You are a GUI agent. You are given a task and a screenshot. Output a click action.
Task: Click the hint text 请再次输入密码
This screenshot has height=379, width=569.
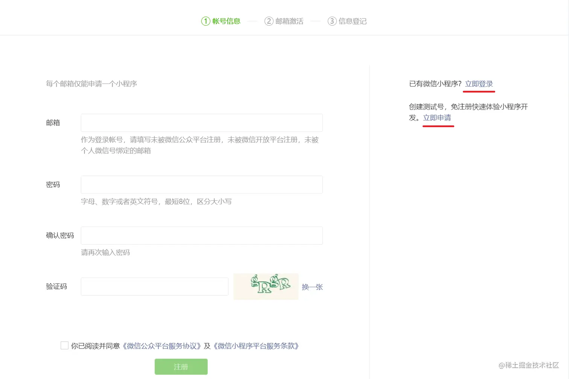105,253
